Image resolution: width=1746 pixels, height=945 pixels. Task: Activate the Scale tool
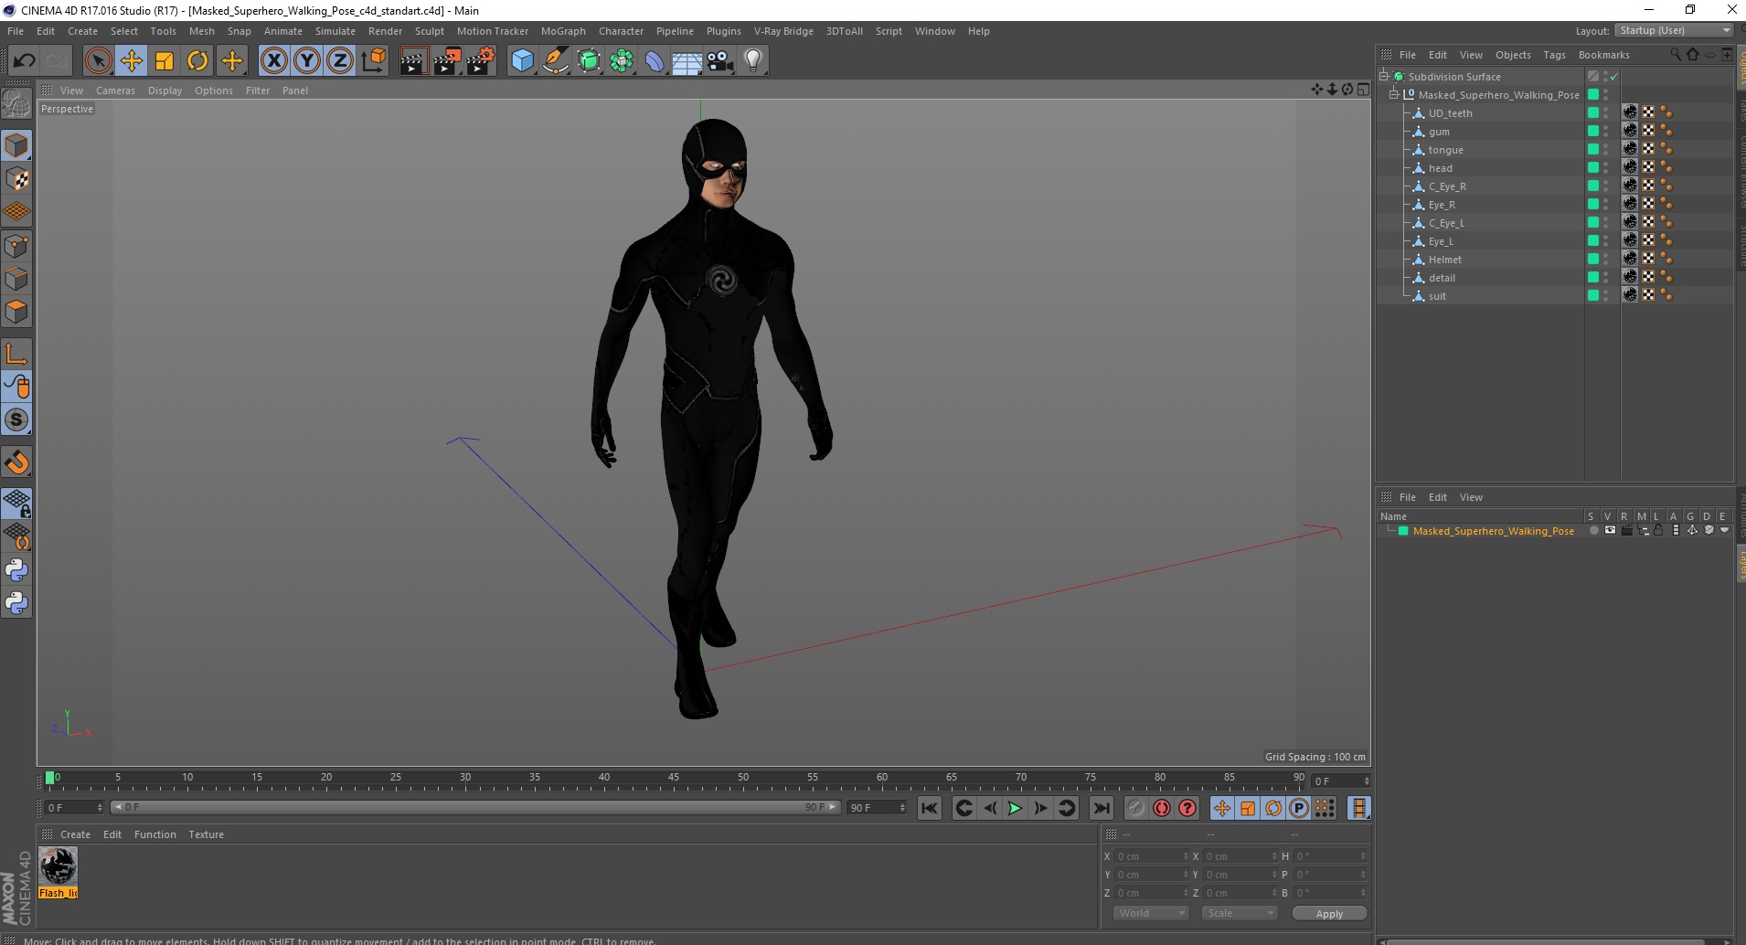tap(165, 61)
